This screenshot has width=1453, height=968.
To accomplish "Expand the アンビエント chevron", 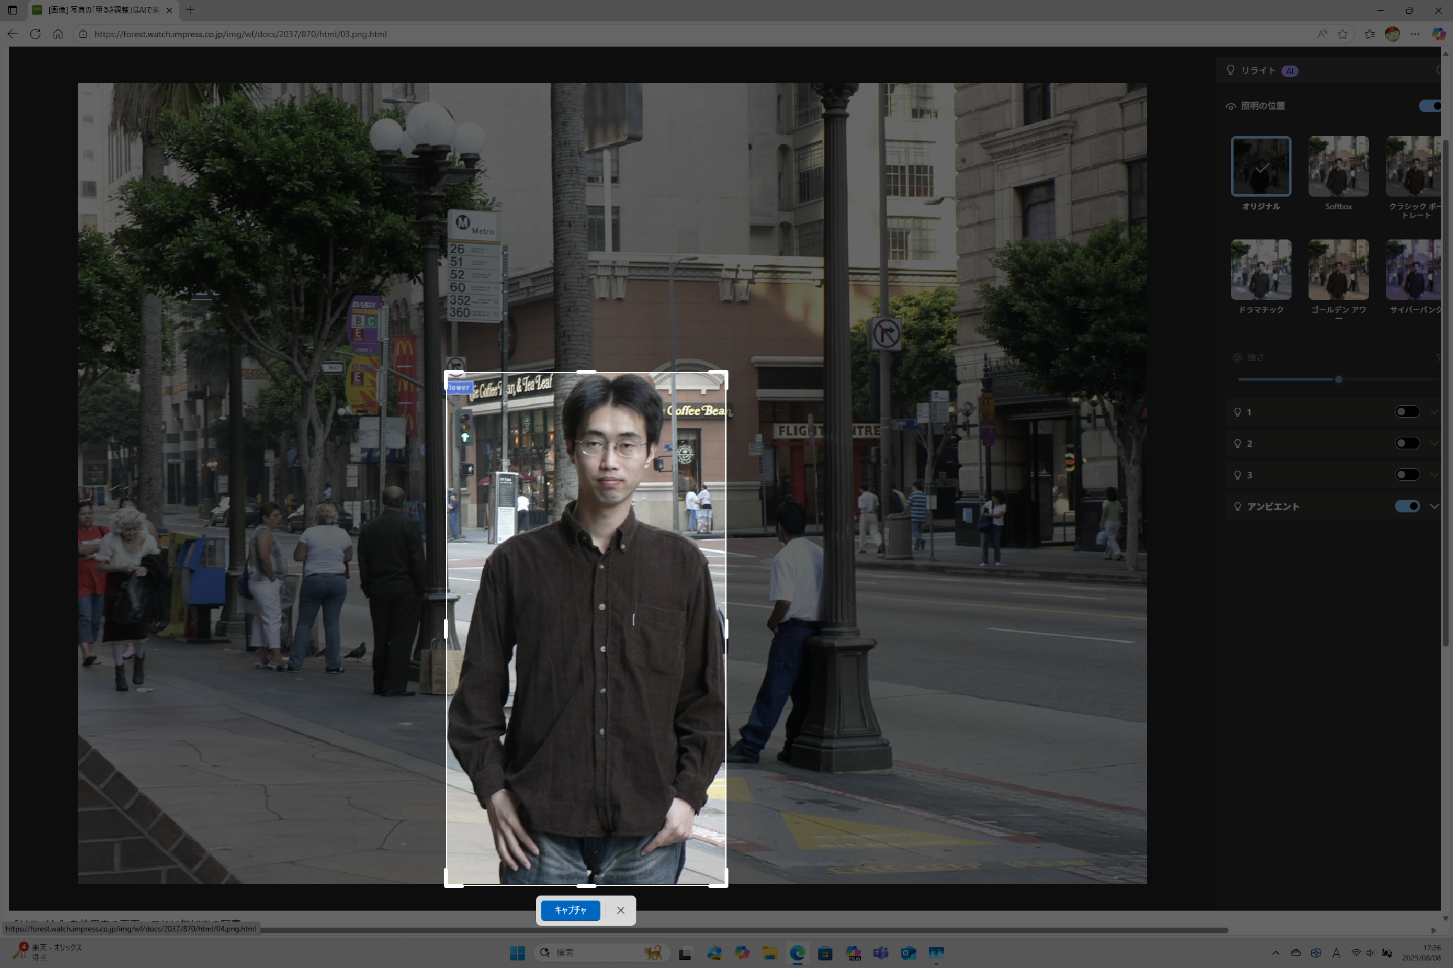I will point(1434,506).
